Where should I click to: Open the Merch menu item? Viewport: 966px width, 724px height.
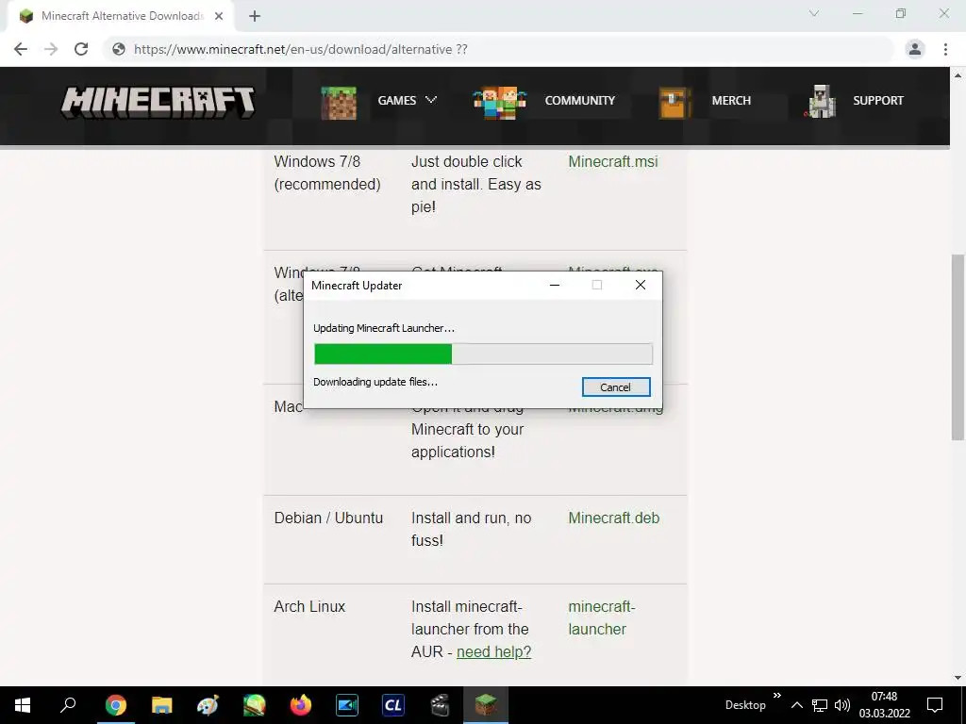[x=731, y=100]
